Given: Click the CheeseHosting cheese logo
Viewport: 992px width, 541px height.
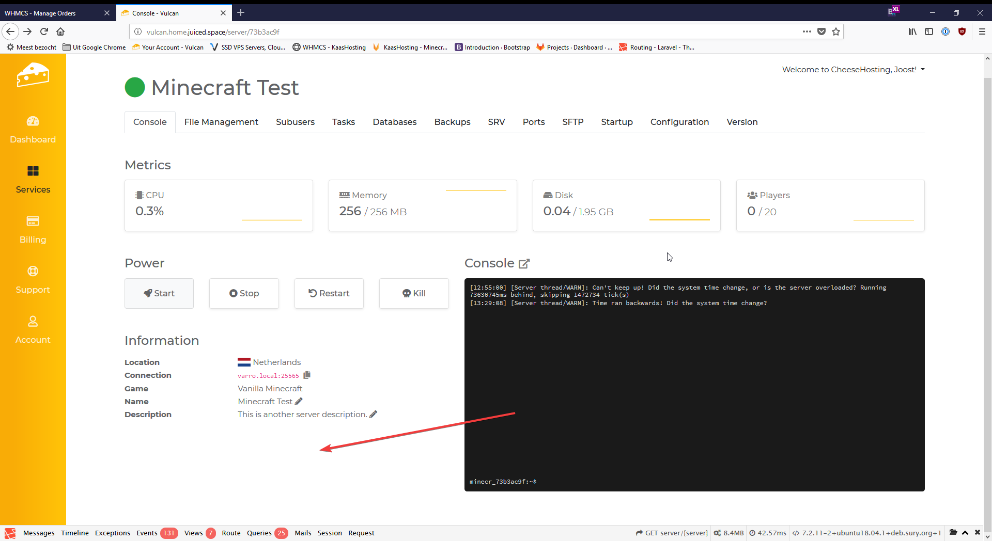Looking at the screenshot, I should pyautogui.click(x=33, y=75).
